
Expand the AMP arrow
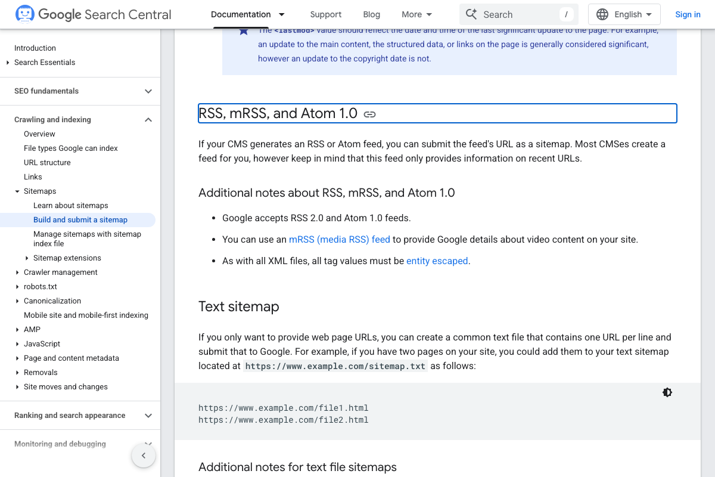pos(17,330)
